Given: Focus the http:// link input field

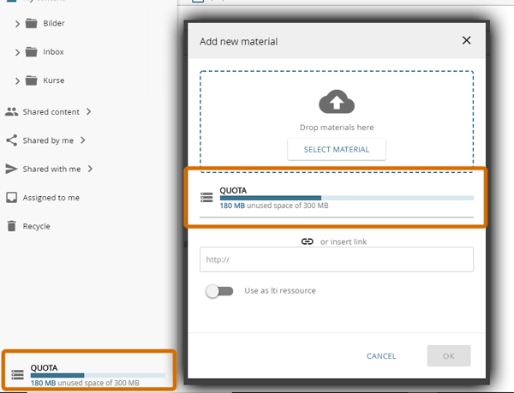Looking at the screenshot, I should [x=336, y=259].
